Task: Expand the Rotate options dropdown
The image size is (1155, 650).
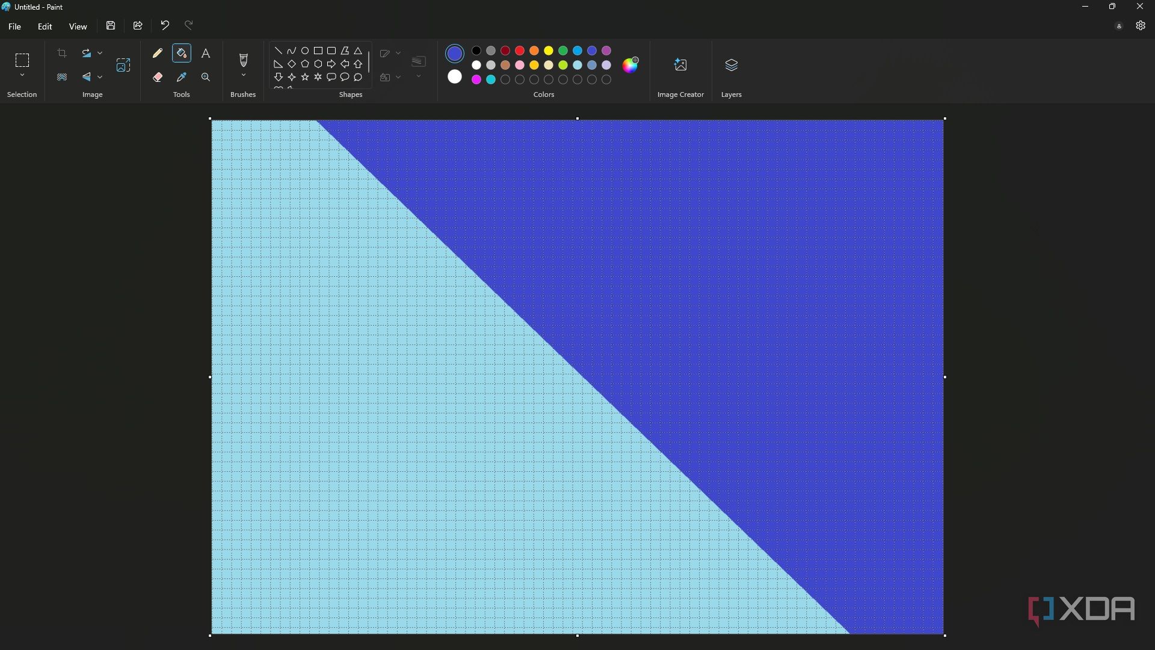Action: 100,54
